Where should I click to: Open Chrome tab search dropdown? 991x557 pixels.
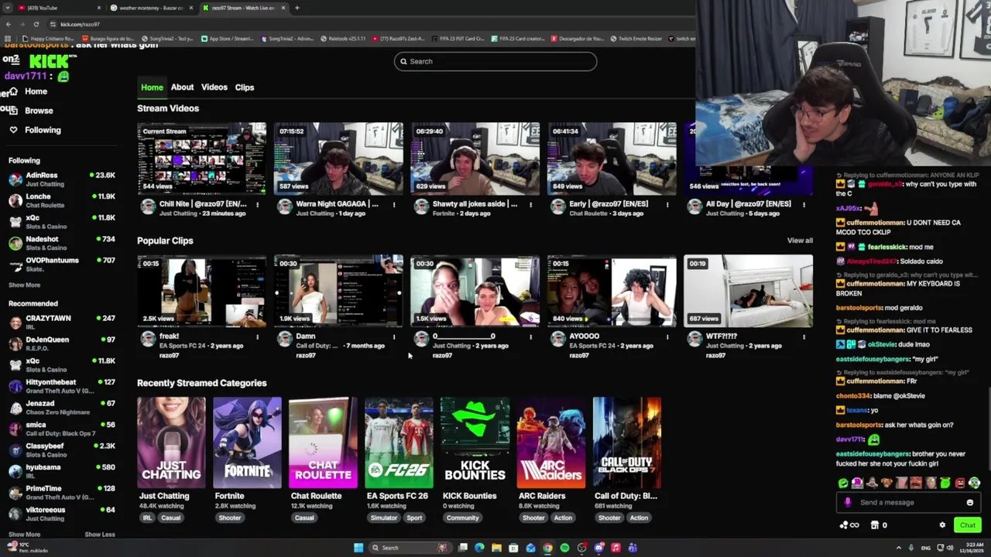8,8
